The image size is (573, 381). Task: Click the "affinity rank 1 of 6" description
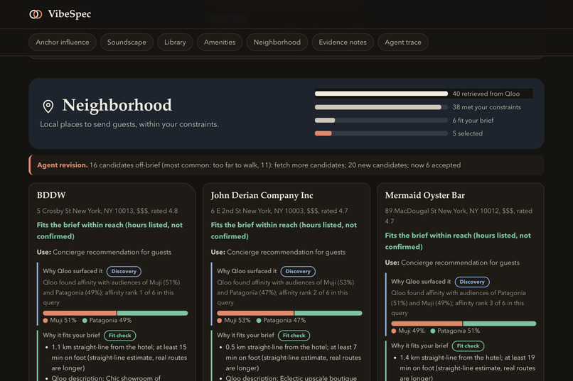pyautogui.click(x=112, y=292)
